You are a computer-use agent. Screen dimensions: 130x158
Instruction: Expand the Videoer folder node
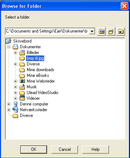15,98
